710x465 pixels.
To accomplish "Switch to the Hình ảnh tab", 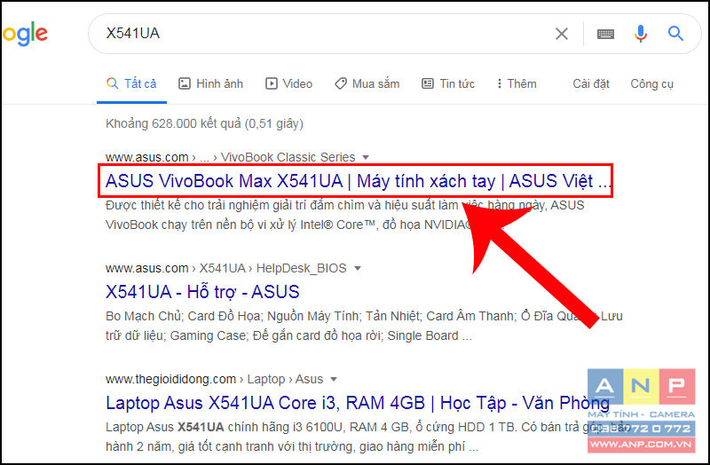I will tap(210, 83).
